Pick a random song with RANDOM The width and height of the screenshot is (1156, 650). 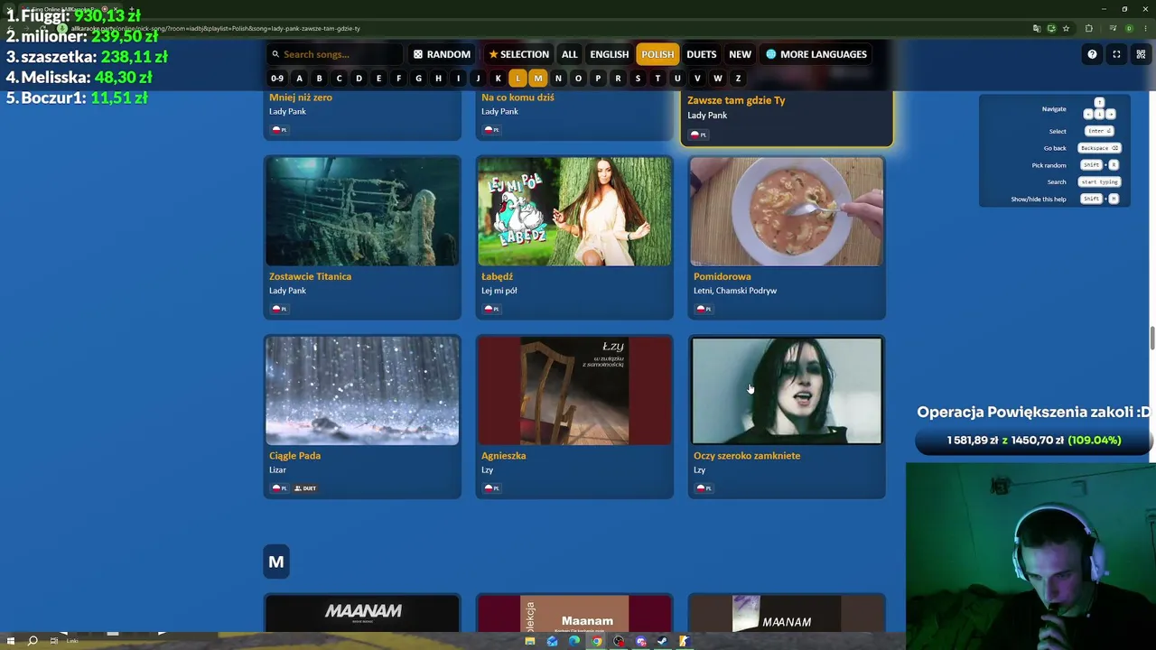click(442, 54)
